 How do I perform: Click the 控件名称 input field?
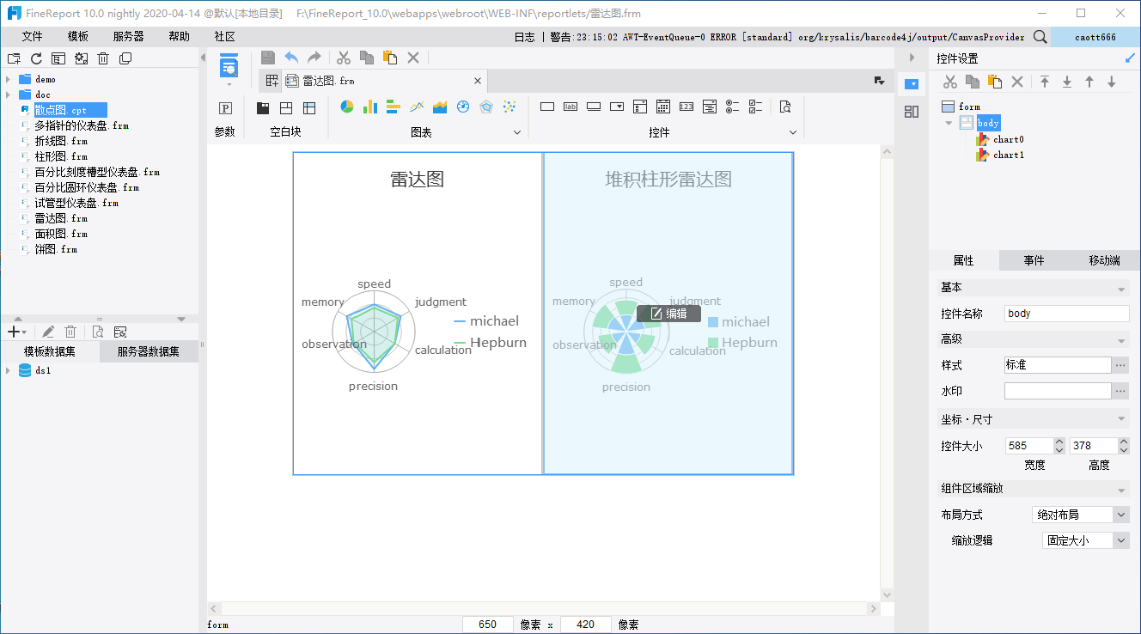(x=1066, y=314)
